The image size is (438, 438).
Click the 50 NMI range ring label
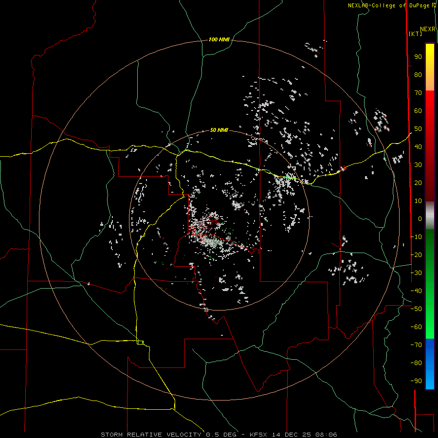(x=219, y=130)
